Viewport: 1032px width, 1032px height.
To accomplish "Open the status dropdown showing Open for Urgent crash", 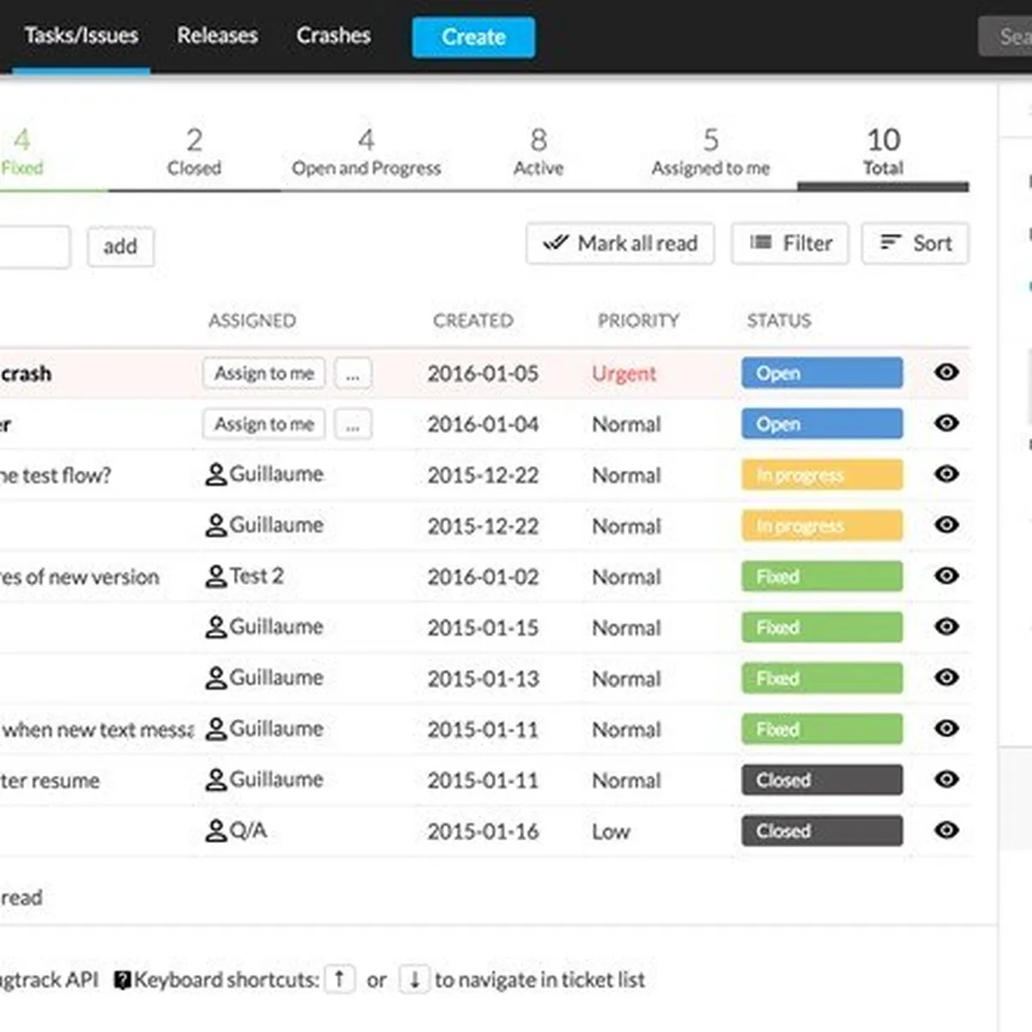I will tap(820, 372).
